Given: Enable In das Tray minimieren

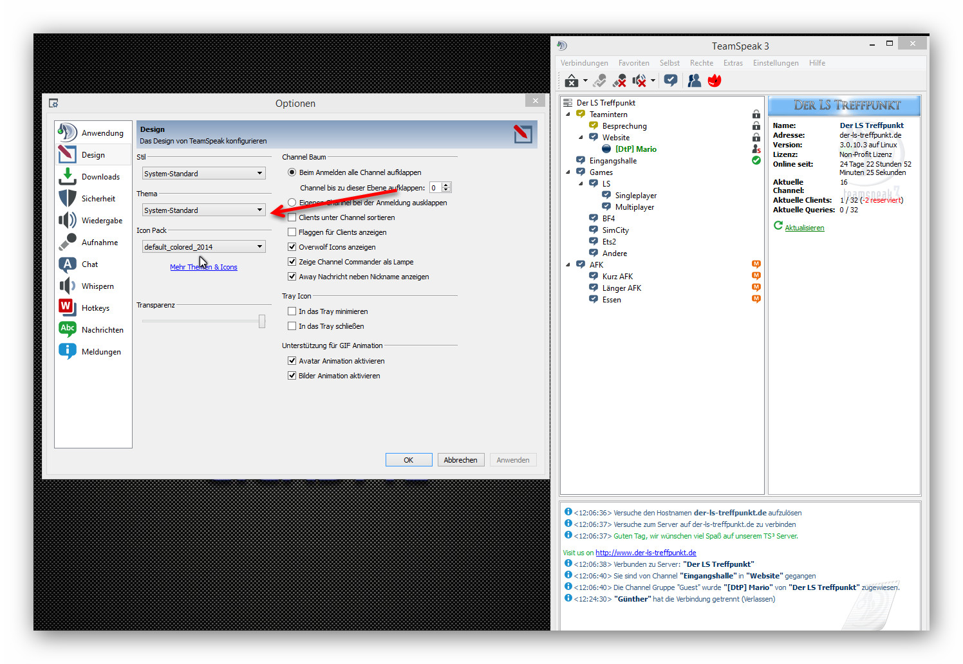Looking at the screenshot, I should tap(292, 311).
